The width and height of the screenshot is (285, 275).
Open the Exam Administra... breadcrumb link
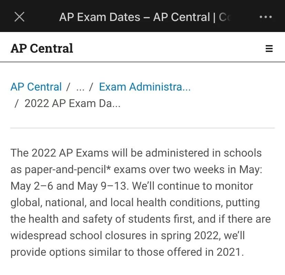pos(145,87)
